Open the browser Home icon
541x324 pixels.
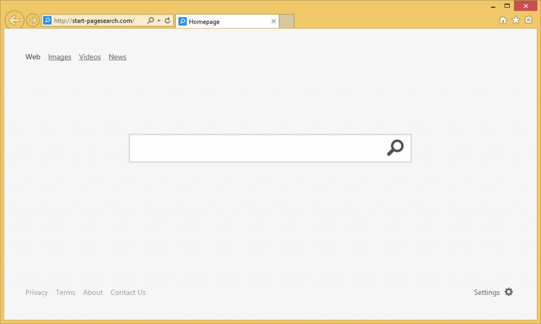tap(503, 20)
